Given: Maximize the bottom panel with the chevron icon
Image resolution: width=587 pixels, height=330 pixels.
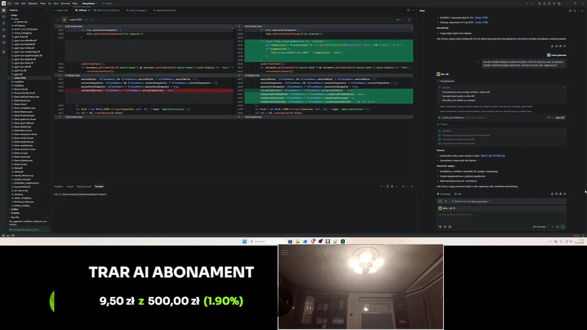Looking at the screenshot, I should click(x=408, y=187).
